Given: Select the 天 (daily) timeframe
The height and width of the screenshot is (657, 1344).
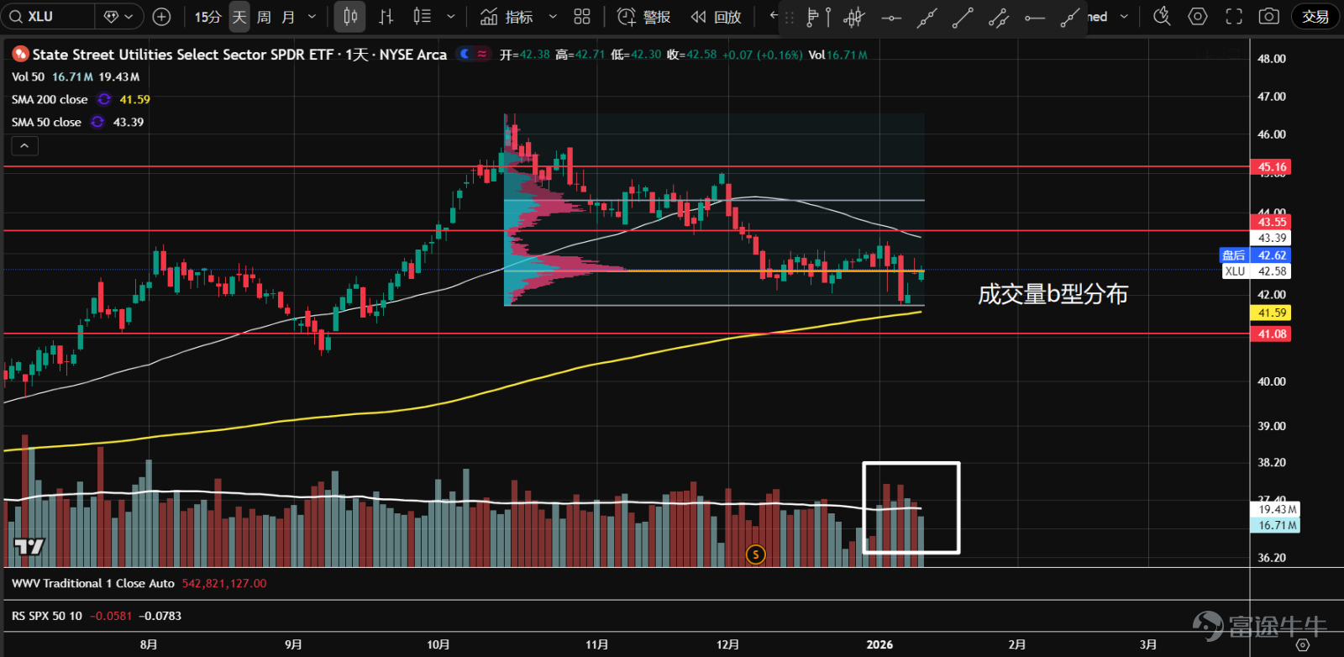Looking at the screenshot, I should click(239, 17).
